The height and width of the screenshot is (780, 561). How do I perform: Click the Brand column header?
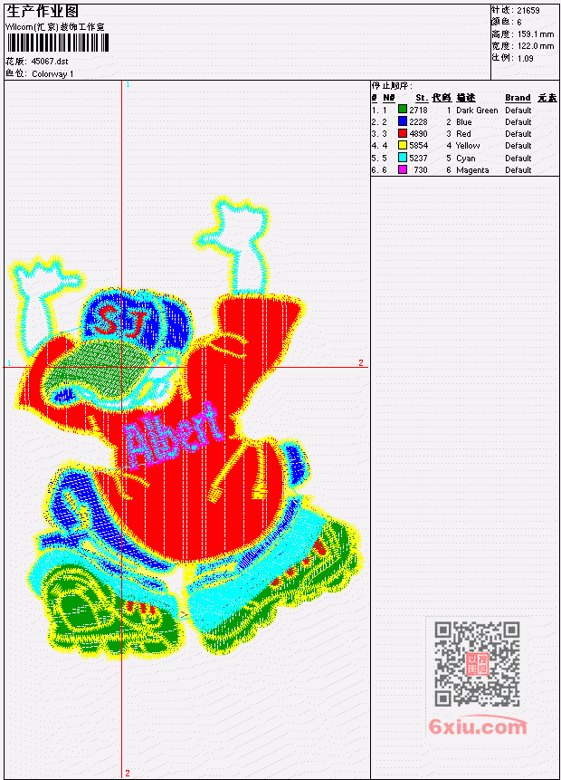click(x=518, y=98)
